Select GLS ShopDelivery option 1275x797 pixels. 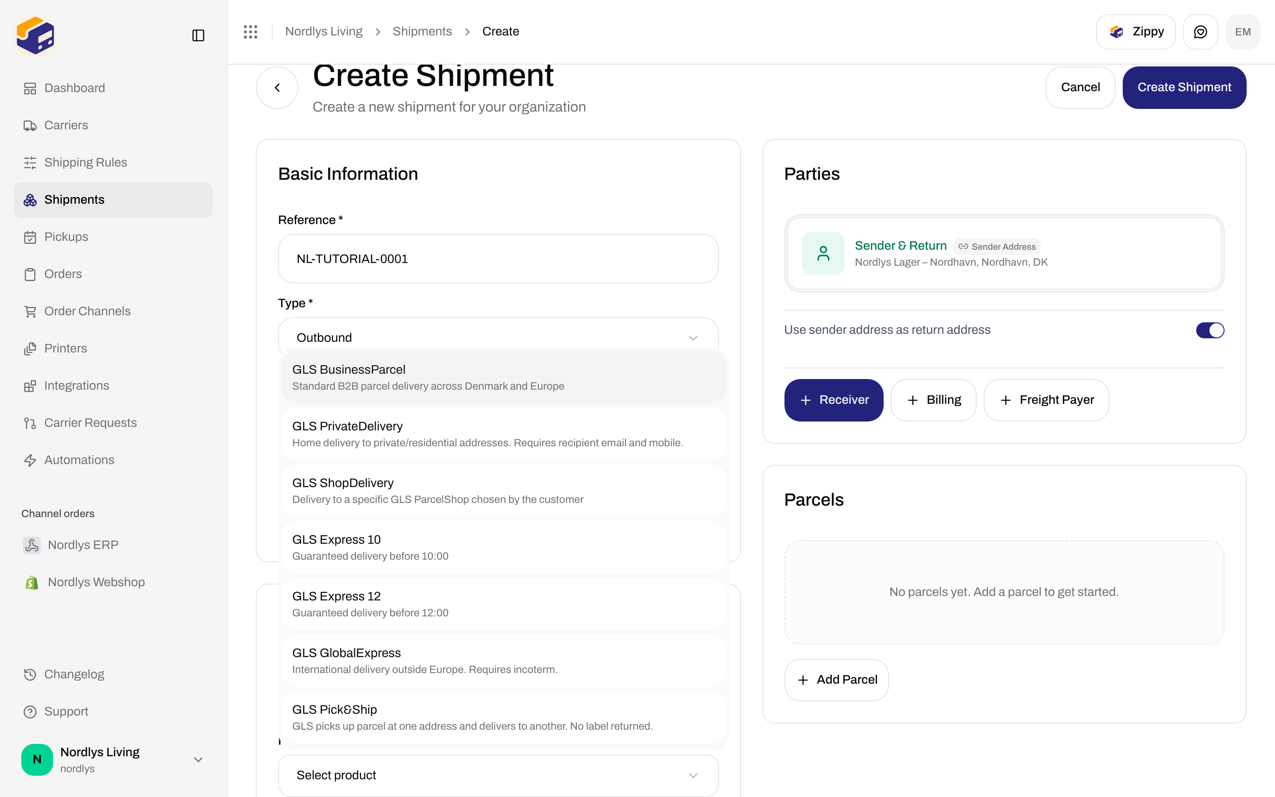[503, 491]
